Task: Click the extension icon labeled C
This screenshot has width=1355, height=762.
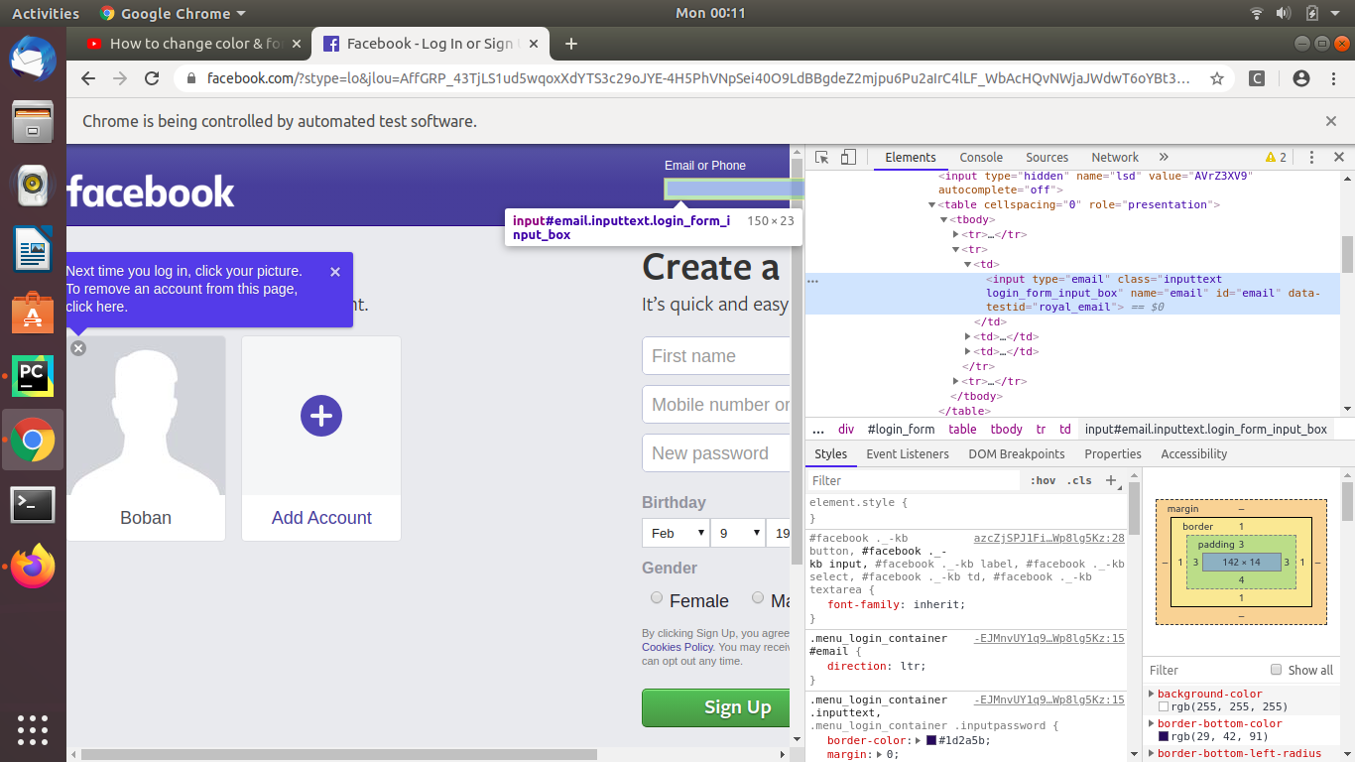Action: pos(1257,78)
